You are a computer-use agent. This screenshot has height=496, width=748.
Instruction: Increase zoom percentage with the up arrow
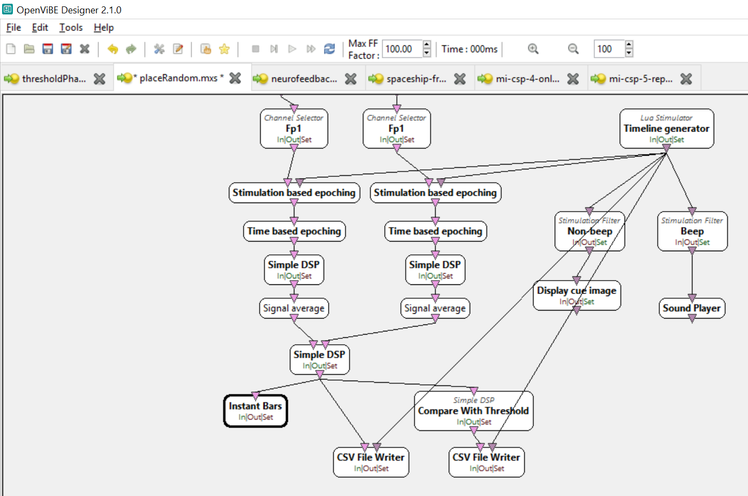[629, 44]
